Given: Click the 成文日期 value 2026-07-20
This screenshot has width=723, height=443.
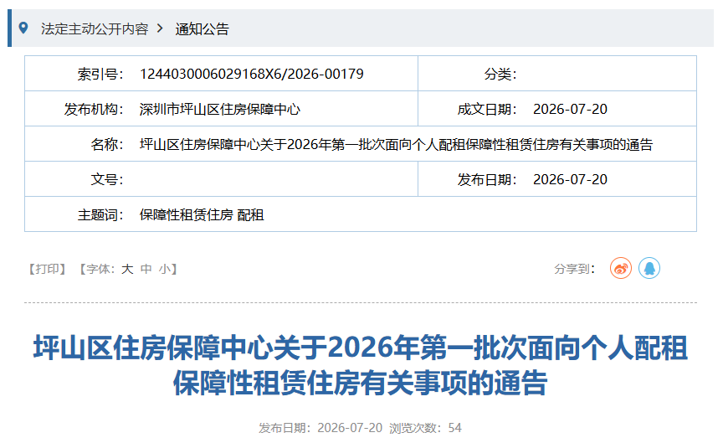Looking at the screenshot, I should click(570, 110).
